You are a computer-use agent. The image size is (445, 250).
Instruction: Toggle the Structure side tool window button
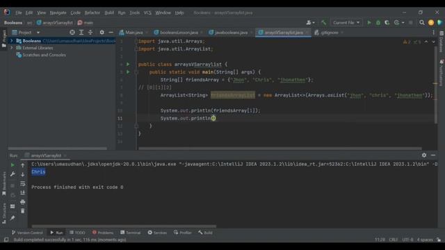tap(4, 213)
